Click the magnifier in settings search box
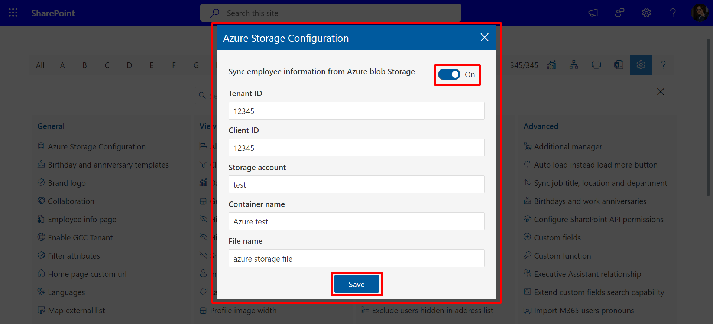 coord(202,95)
